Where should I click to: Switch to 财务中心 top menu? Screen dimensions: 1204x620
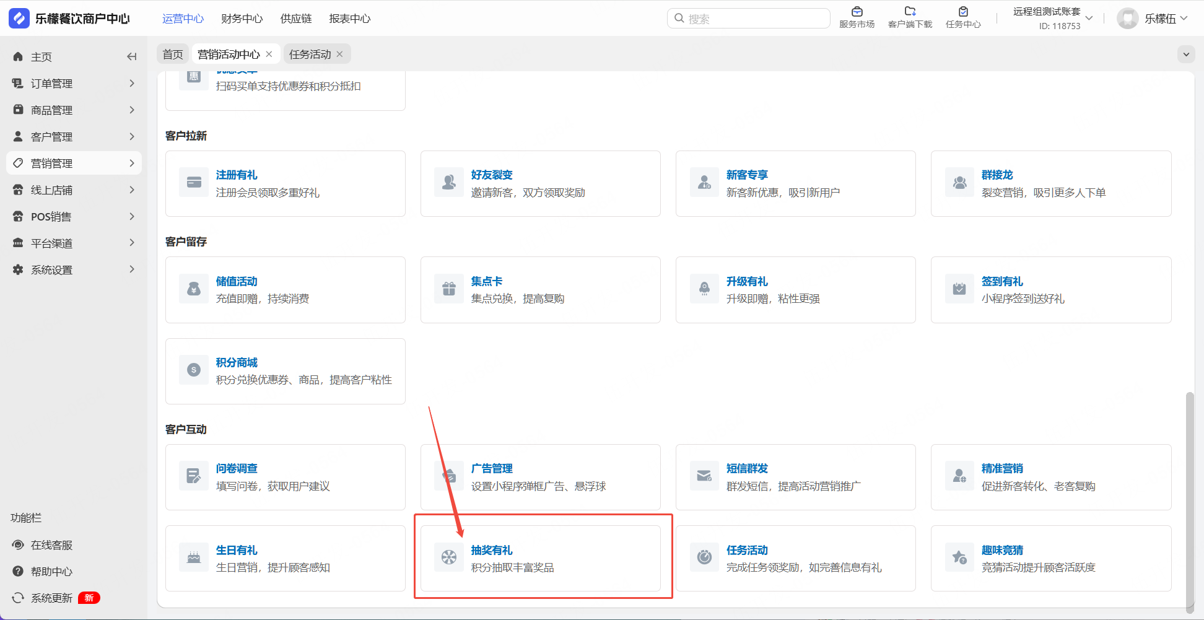click(x=242, y=19)
